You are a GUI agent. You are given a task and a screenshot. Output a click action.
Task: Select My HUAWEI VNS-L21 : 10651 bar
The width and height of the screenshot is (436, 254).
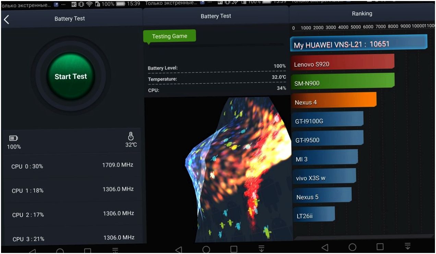click(359, 43)
